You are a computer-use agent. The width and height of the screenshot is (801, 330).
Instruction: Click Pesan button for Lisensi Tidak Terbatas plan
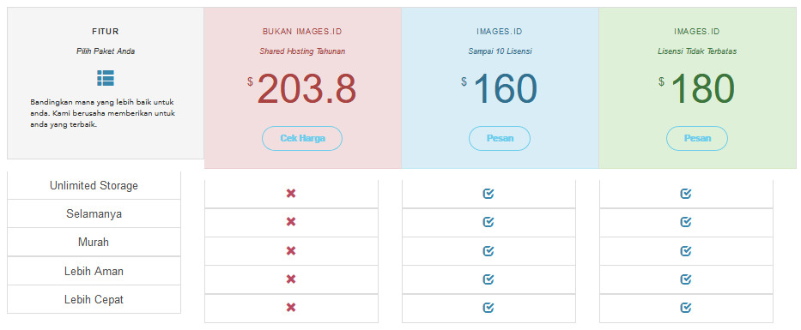pyautogui.click(x=697, y=138)
